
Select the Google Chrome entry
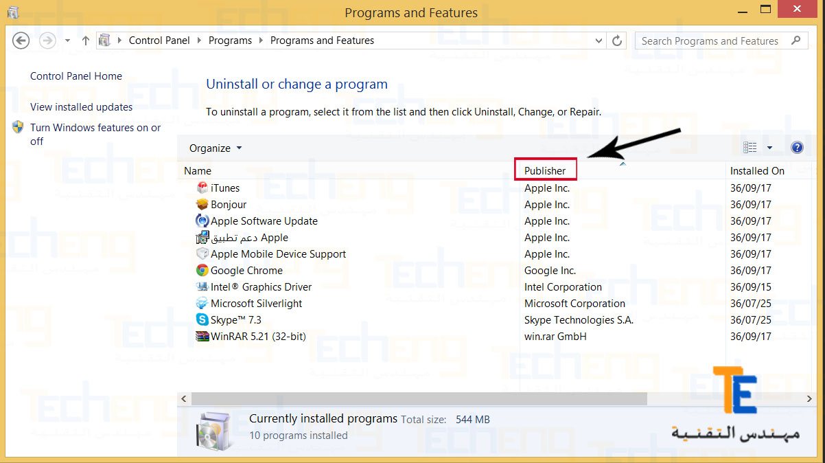(246, 270)
